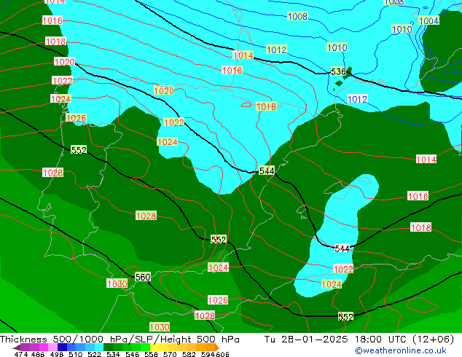The height and width of the screenshot is (357, 462).
Task: Select the 558 value on the legend scale
Action: pyautogui.click(x=151, y=354)
